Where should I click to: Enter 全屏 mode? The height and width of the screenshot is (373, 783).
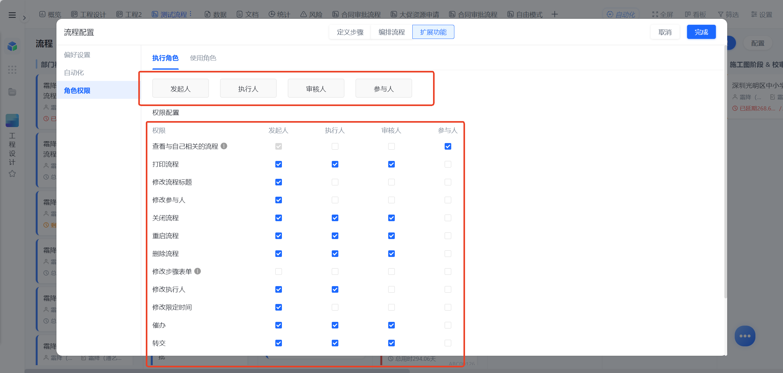(663, 14)
